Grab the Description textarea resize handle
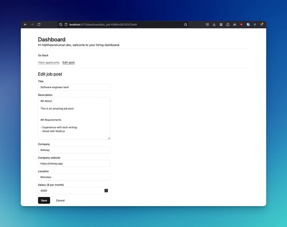 click(109, 138)
